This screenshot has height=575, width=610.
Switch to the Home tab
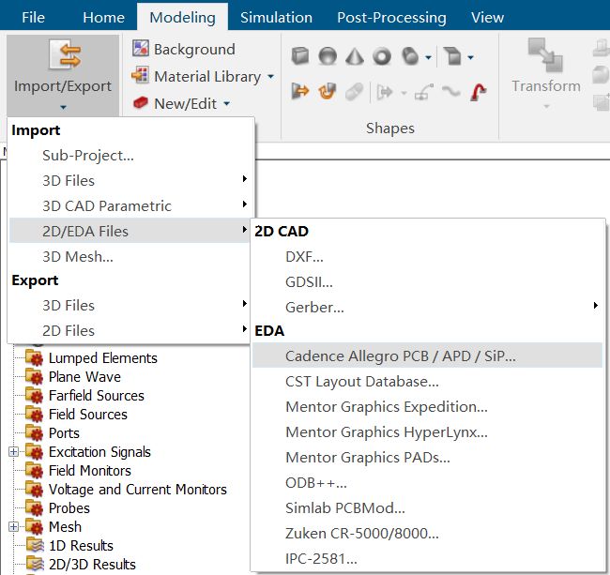[103, 18]
